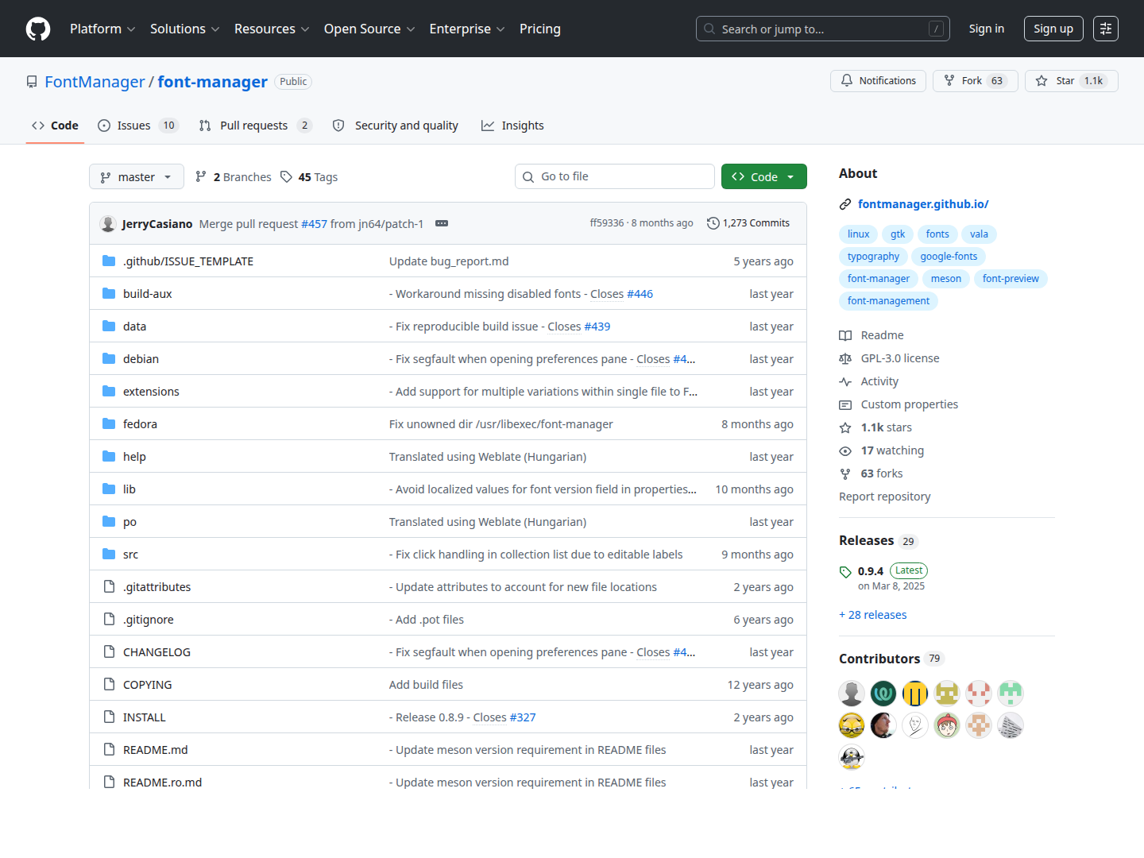Click the branch icon beside 2 Branches
The image size is (1144, 858).
[201, 176]
